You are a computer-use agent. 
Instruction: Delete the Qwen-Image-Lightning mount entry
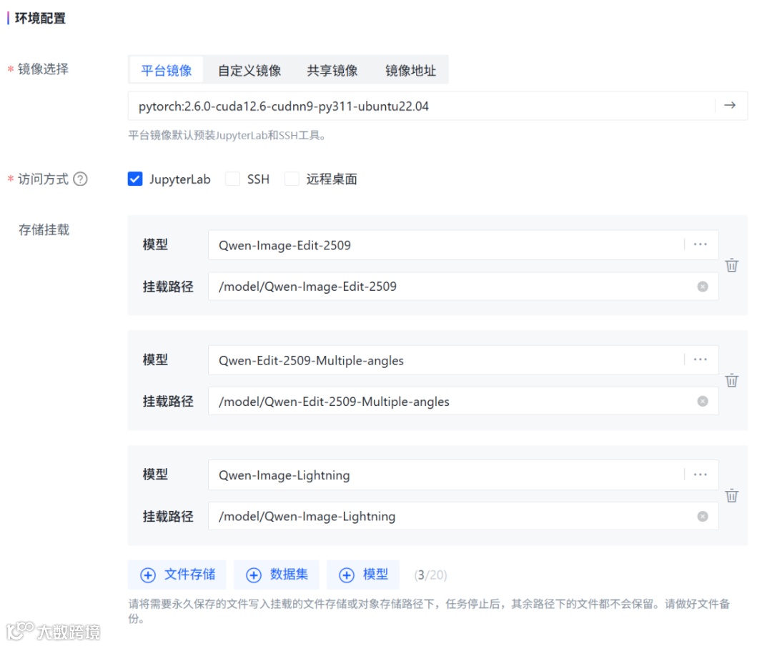(732, 495)
